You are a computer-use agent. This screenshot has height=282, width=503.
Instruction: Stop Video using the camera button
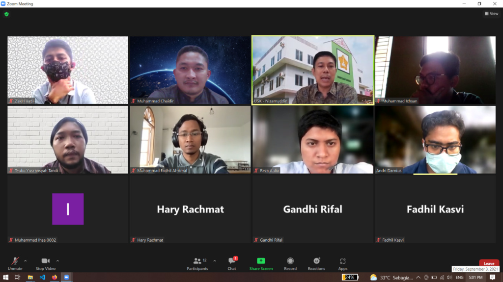(x=45, y=261)
